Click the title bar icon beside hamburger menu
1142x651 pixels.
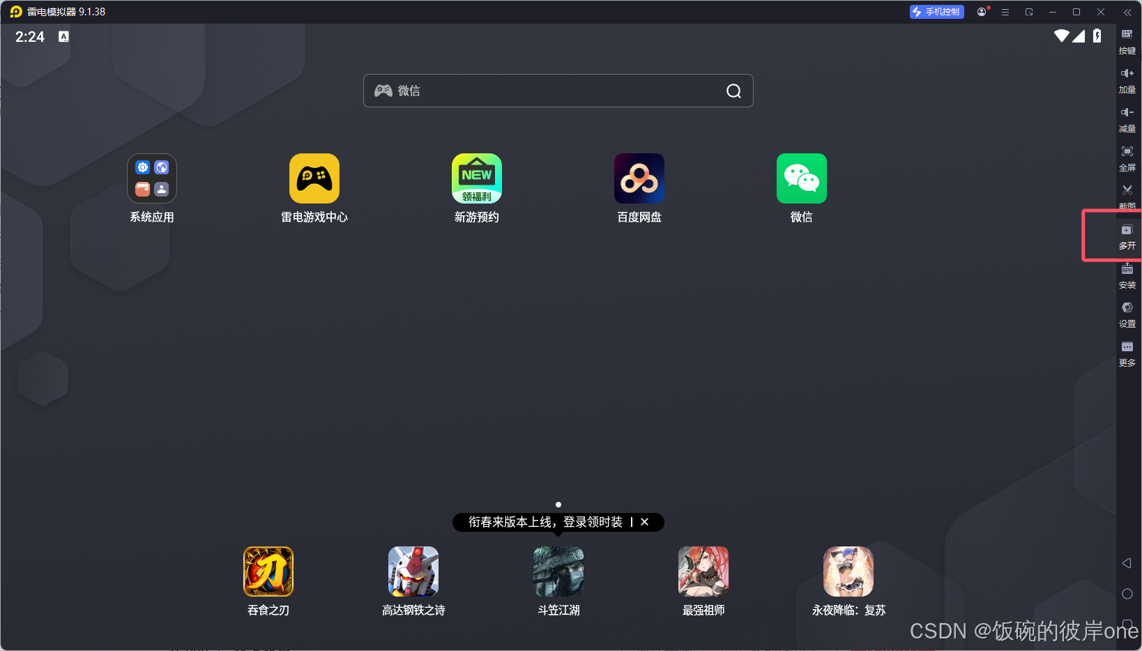click(x=1029, y=12)
